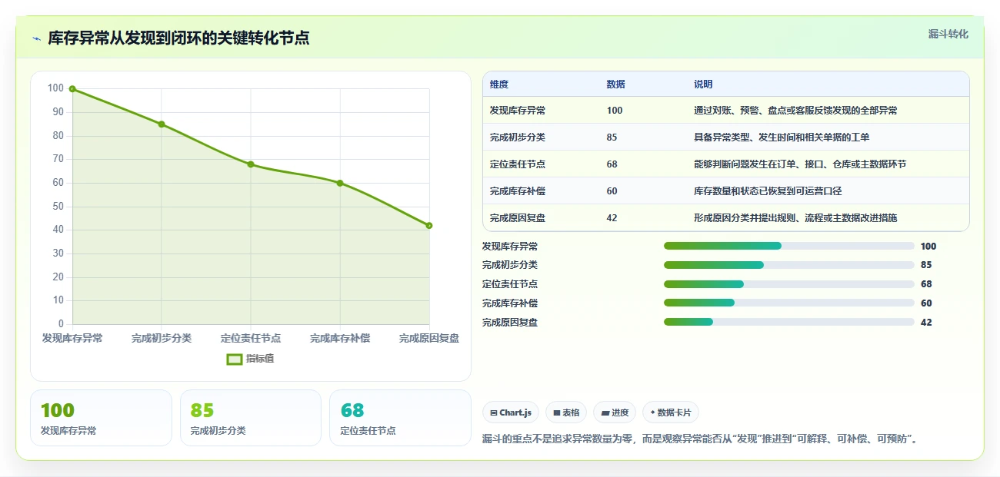
Task: Click the chart data point at value 68
Action: 251,164
